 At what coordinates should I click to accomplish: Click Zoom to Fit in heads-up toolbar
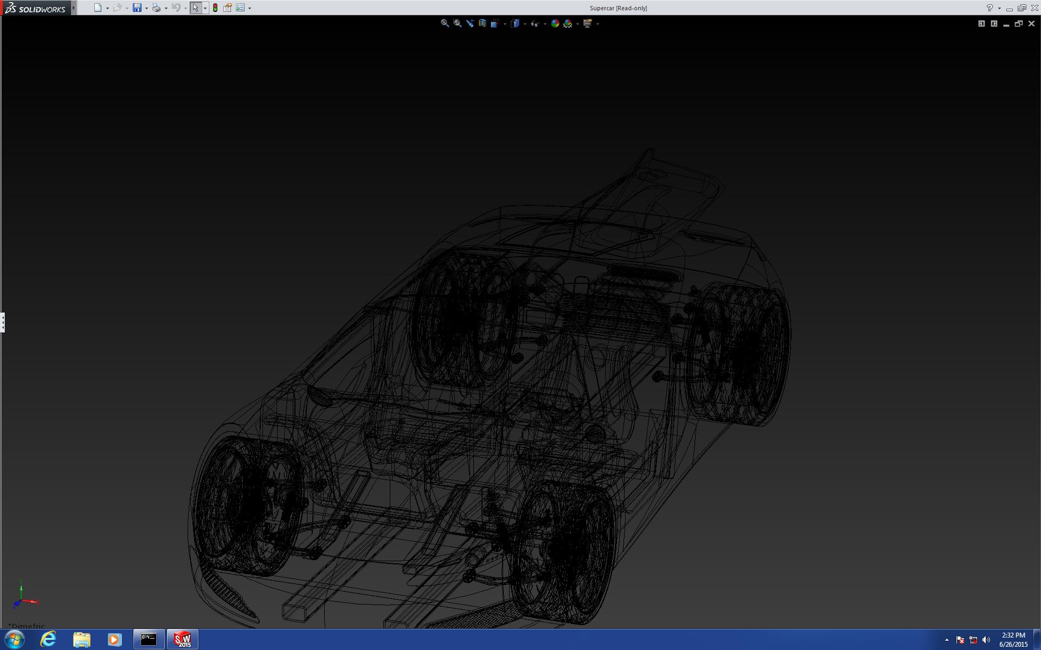(x=445, y=23)
